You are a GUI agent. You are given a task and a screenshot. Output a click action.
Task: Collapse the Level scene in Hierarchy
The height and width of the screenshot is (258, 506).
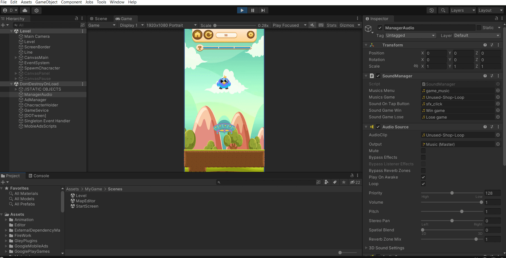tap(11, 31)
